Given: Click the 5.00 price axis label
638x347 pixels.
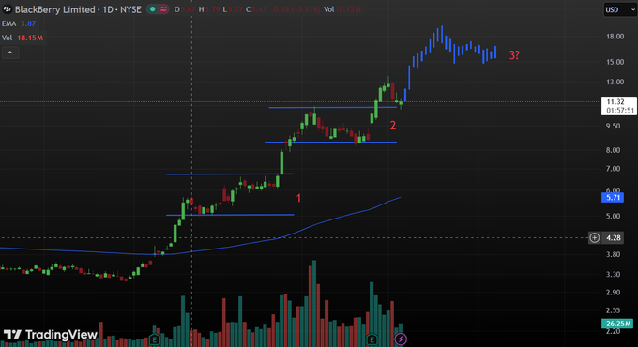Looking at the screenshot, I should click(x=614, y=216).
